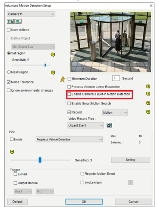Image resolution: width=157 pixels, height=207 pixels.
Task: Click the remove detection region grid icon
Action: [18, 21]
